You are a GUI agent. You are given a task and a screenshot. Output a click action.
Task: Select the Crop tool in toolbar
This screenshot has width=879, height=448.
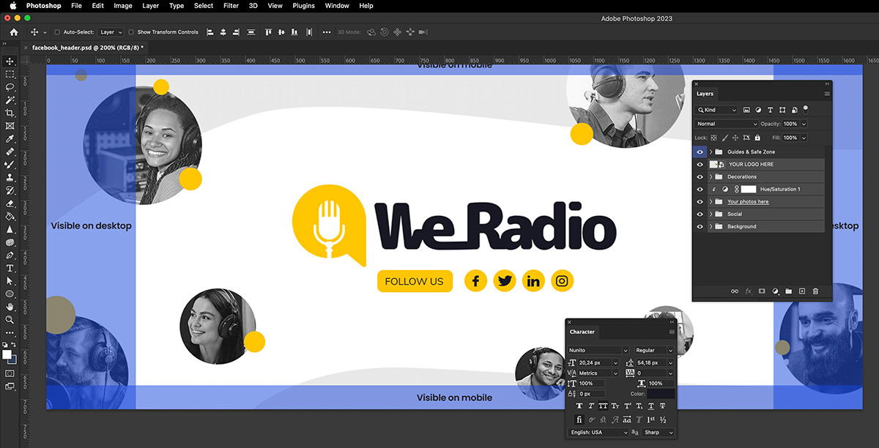(x=10, y=113)
